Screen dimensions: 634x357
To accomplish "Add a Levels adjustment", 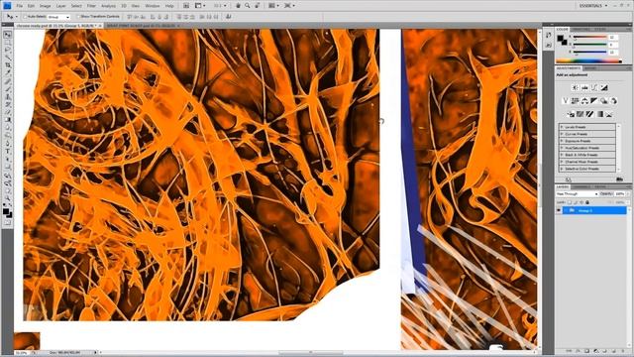I will 584,88.
